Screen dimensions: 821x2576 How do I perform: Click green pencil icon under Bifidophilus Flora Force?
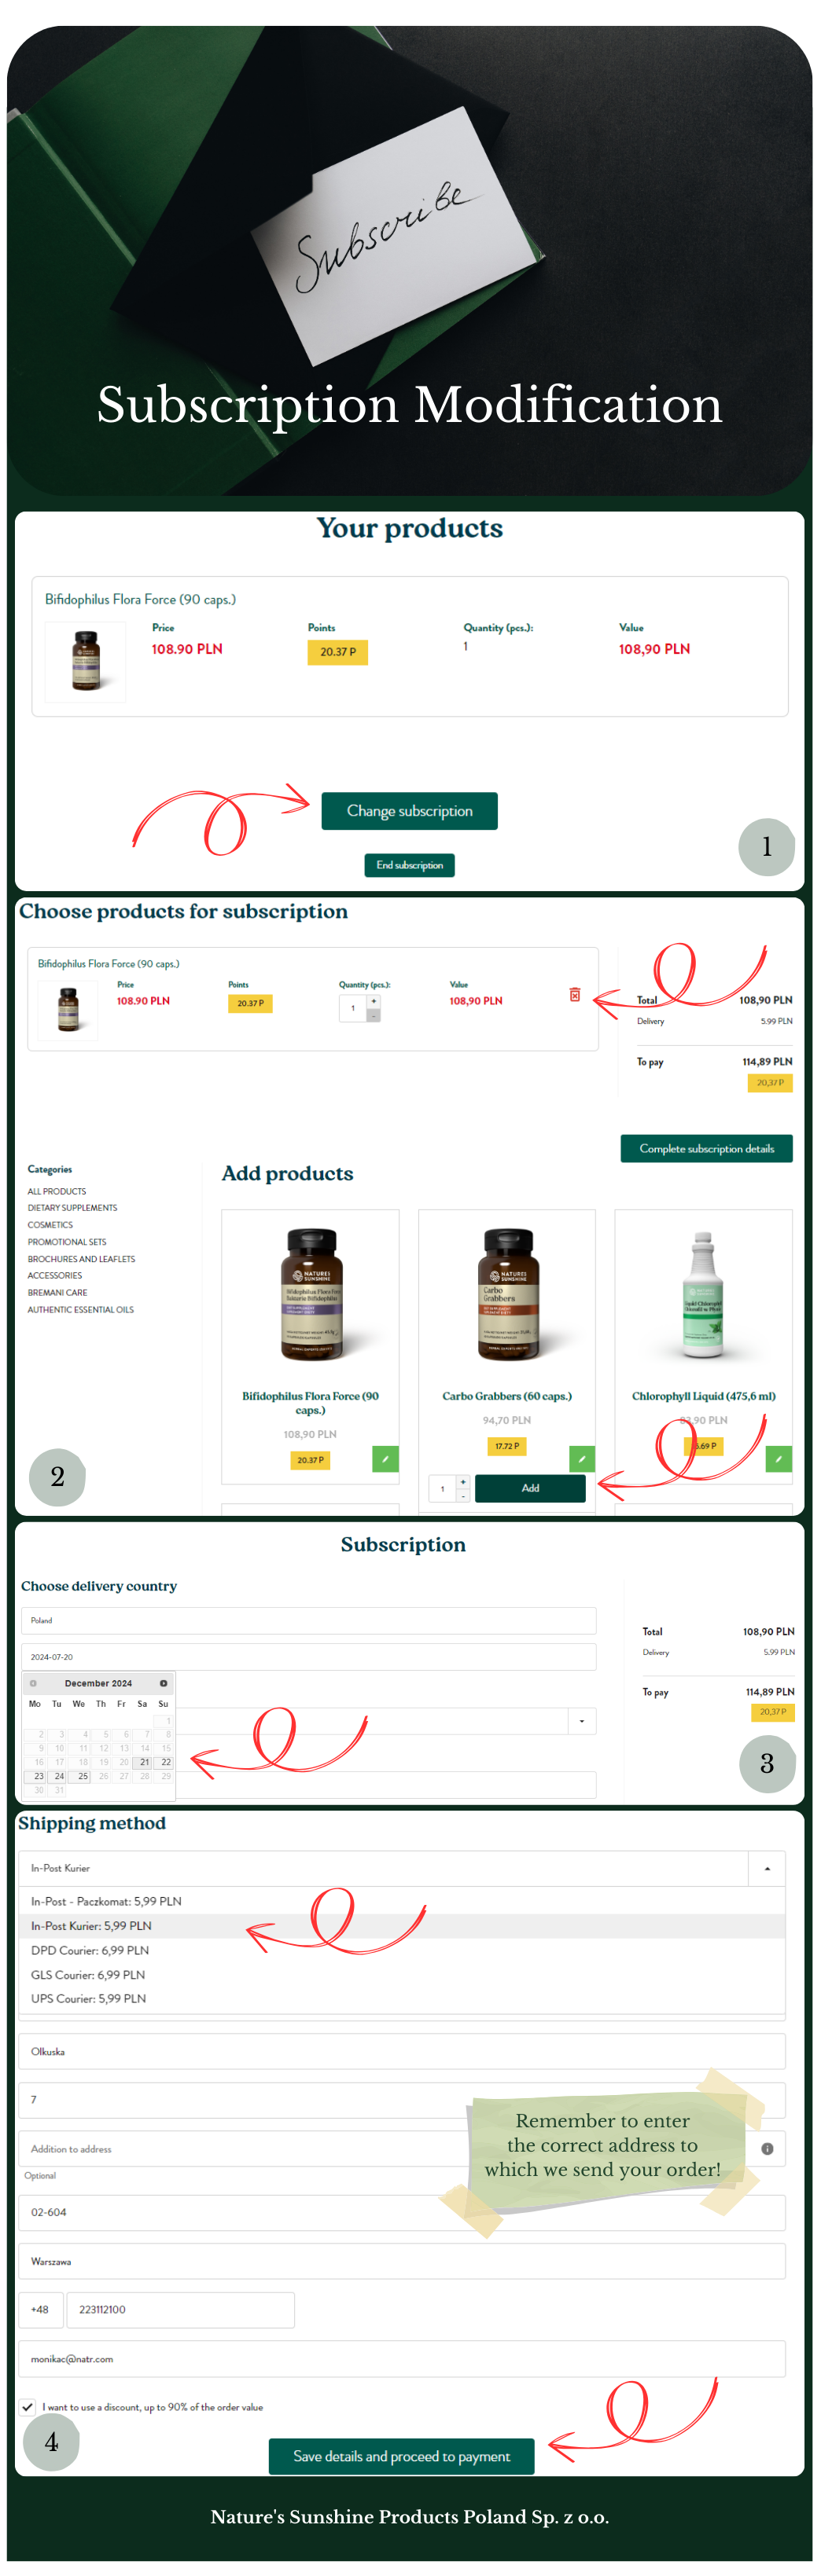pos(385,1459)
